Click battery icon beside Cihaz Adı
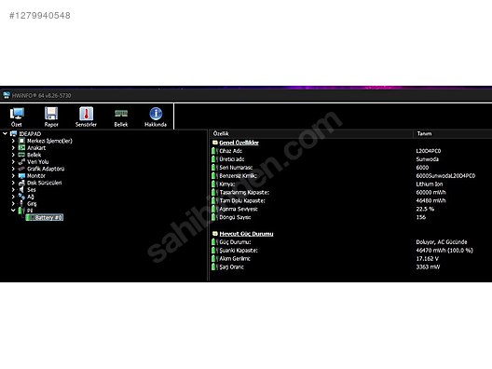Screen dimensions: 492x369 (x=214, y=151)
